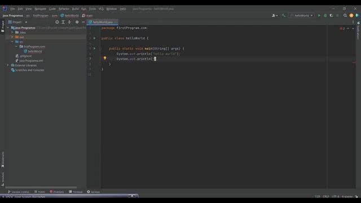The height and width of the screenshot is (203, 361).
Task: Open the Services tool window
Action: 94,192
